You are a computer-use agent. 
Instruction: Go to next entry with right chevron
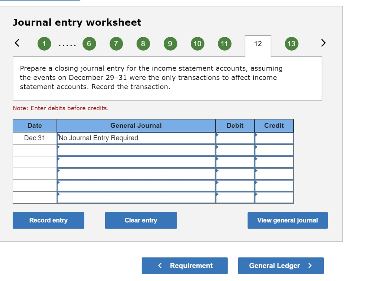tap(323, 43)
